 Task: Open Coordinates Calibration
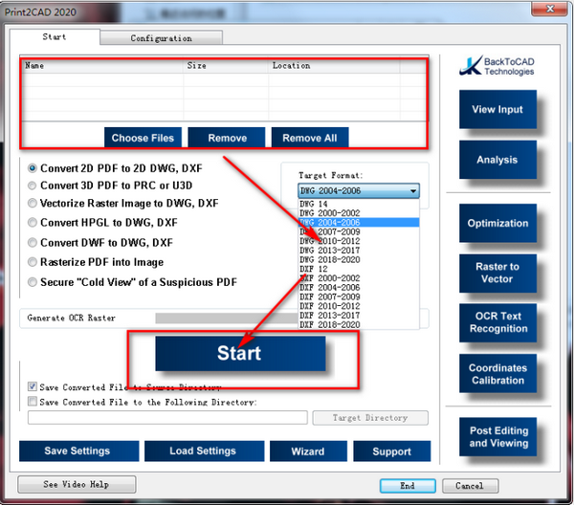(x=497, y=374)
